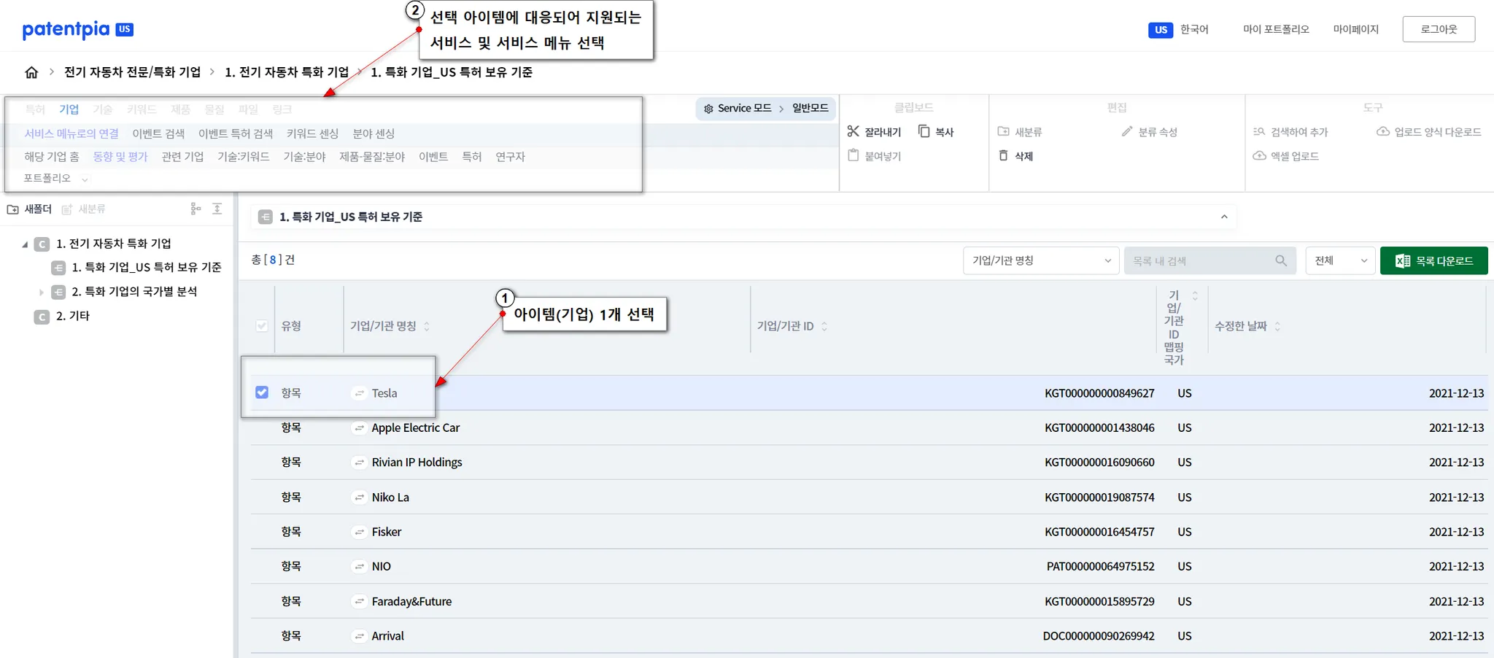Click the 업로드 양식 다운로드 cloud icon
This screenshot has height=658, width=1494.
[x=1382, y=131]
